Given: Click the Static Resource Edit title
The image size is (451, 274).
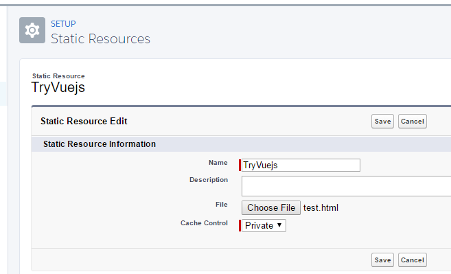Looking at the screenshot, I should click(84, 121).
